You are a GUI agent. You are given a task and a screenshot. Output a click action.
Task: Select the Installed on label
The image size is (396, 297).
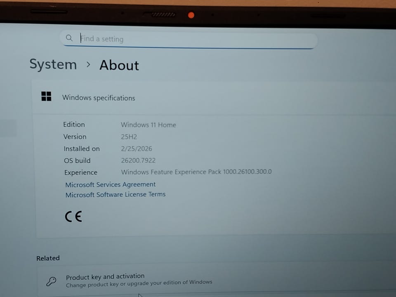[x=82, y=149]
